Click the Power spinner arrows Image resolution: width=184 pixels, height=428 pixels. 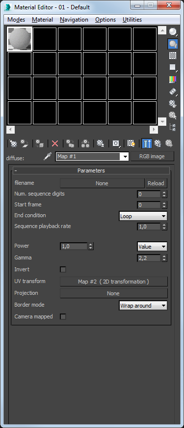coord(91,246)
